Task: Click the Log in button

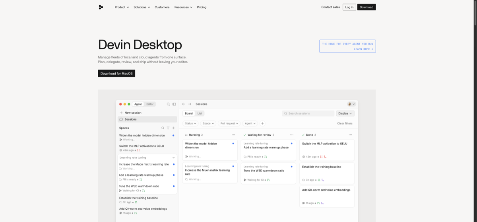Action: (x=349, y=7)
